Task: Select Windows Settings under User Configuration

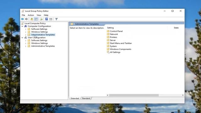Action: pyautogui.click(x=40, y=43)
